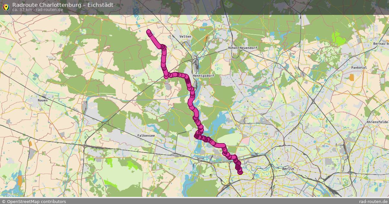Click the Panketal town label
The width and height of the screenshot is (389, 204).
tap(359, 68)
